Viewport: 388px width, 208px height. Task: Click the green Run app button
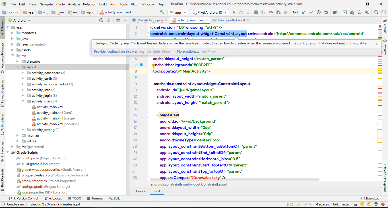(x=234, y=12)
